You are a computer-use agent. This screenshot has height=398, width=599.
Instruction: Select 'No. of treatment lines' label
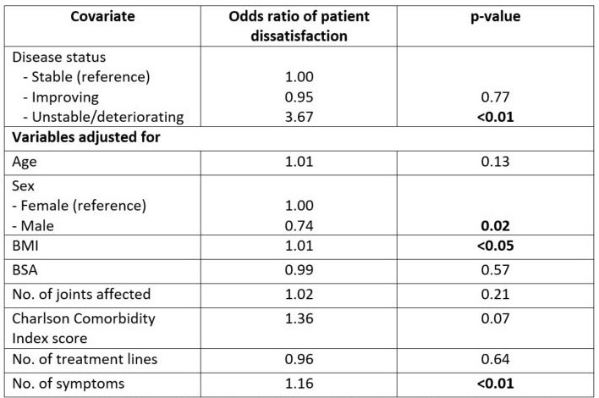[80, 358]
